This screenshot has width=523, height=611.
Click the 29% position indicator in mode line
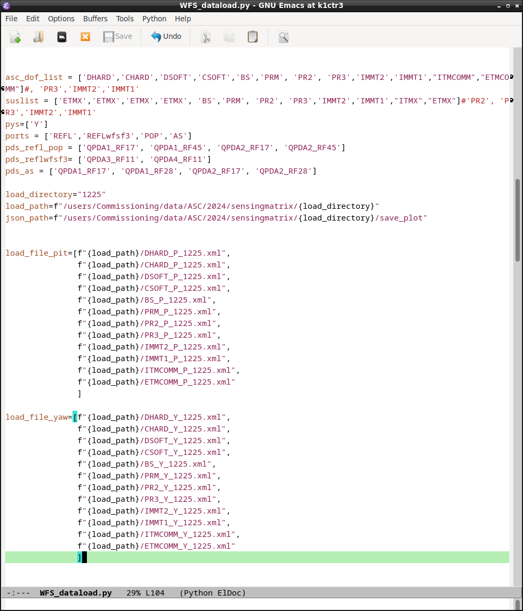coord(133,593)
